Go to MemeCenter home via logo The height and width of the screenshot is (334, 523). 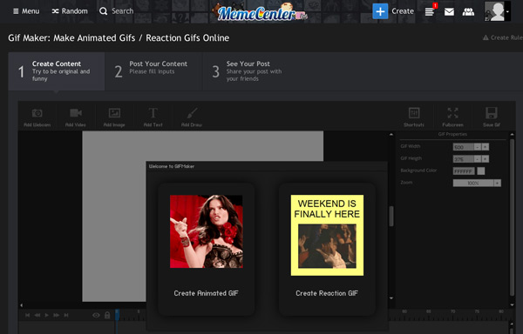click(260, 13)
